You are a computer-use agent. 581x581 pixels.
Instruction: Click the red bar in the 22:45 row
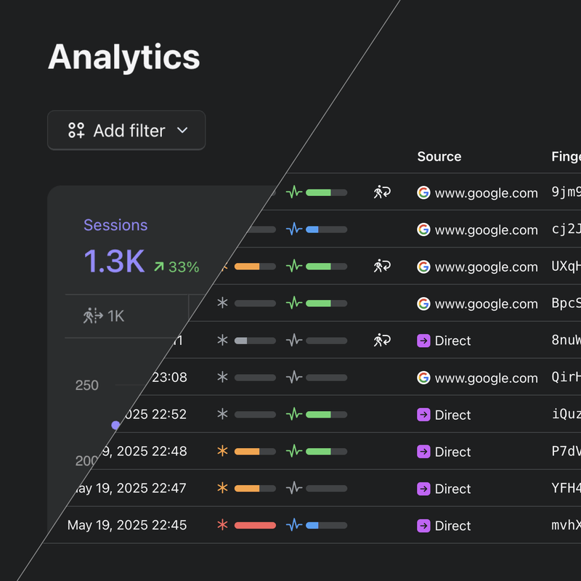point(255,525)
